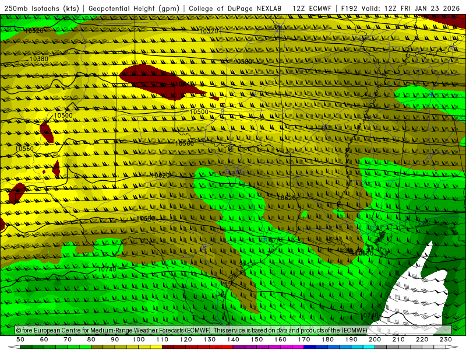Click the legend value 130
This screenshot has width=466, height=350.
tap(209, 339)
